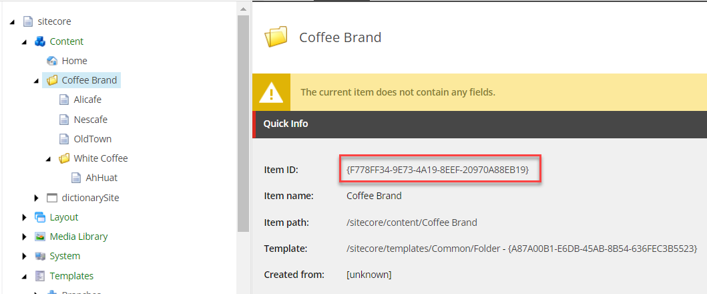This screenshot has height=294, width=707.
Task: Select the Content tree item
Action: [x=67, y=41]
